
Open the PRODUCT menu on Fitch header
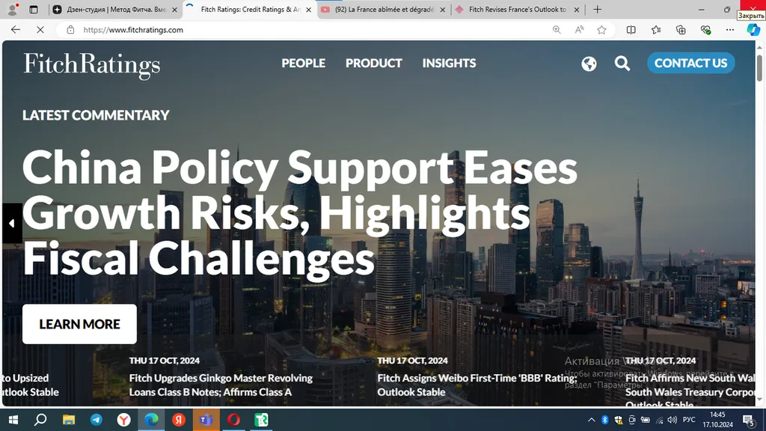[x=373, y=63]
